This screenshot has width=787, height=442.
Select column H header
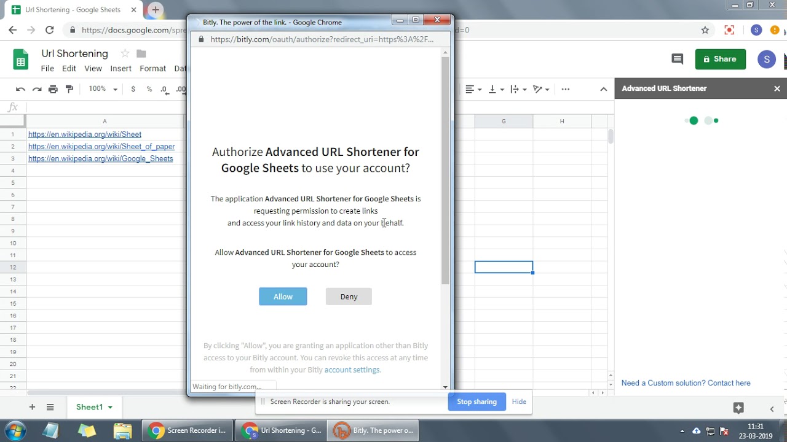point(561,121)
